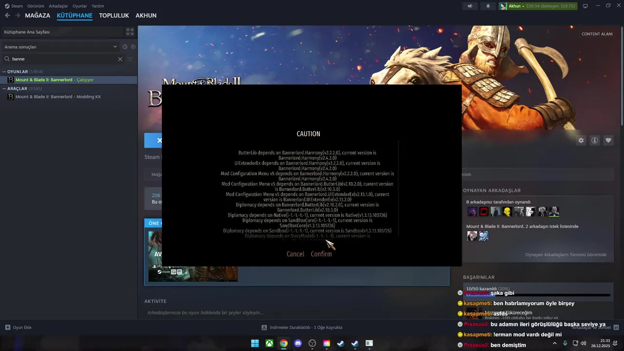Favorite the game with the heart icon
The height and width of the screenshot is (351, 624).
608,140
